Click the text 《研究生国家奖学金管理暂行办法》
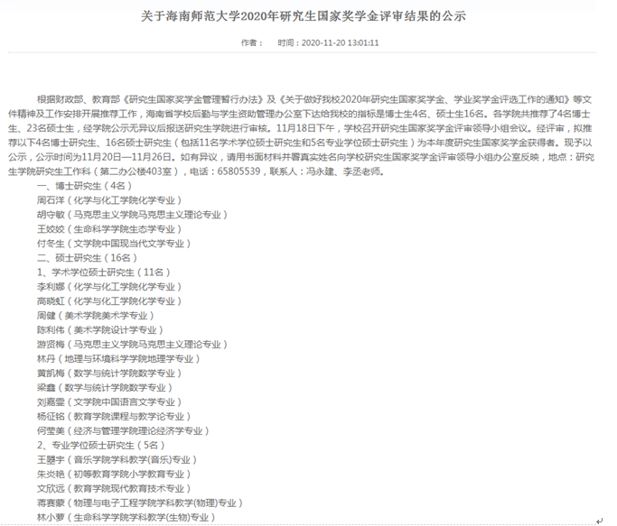Viewport: 617px width, 526px height. point(194,100)
